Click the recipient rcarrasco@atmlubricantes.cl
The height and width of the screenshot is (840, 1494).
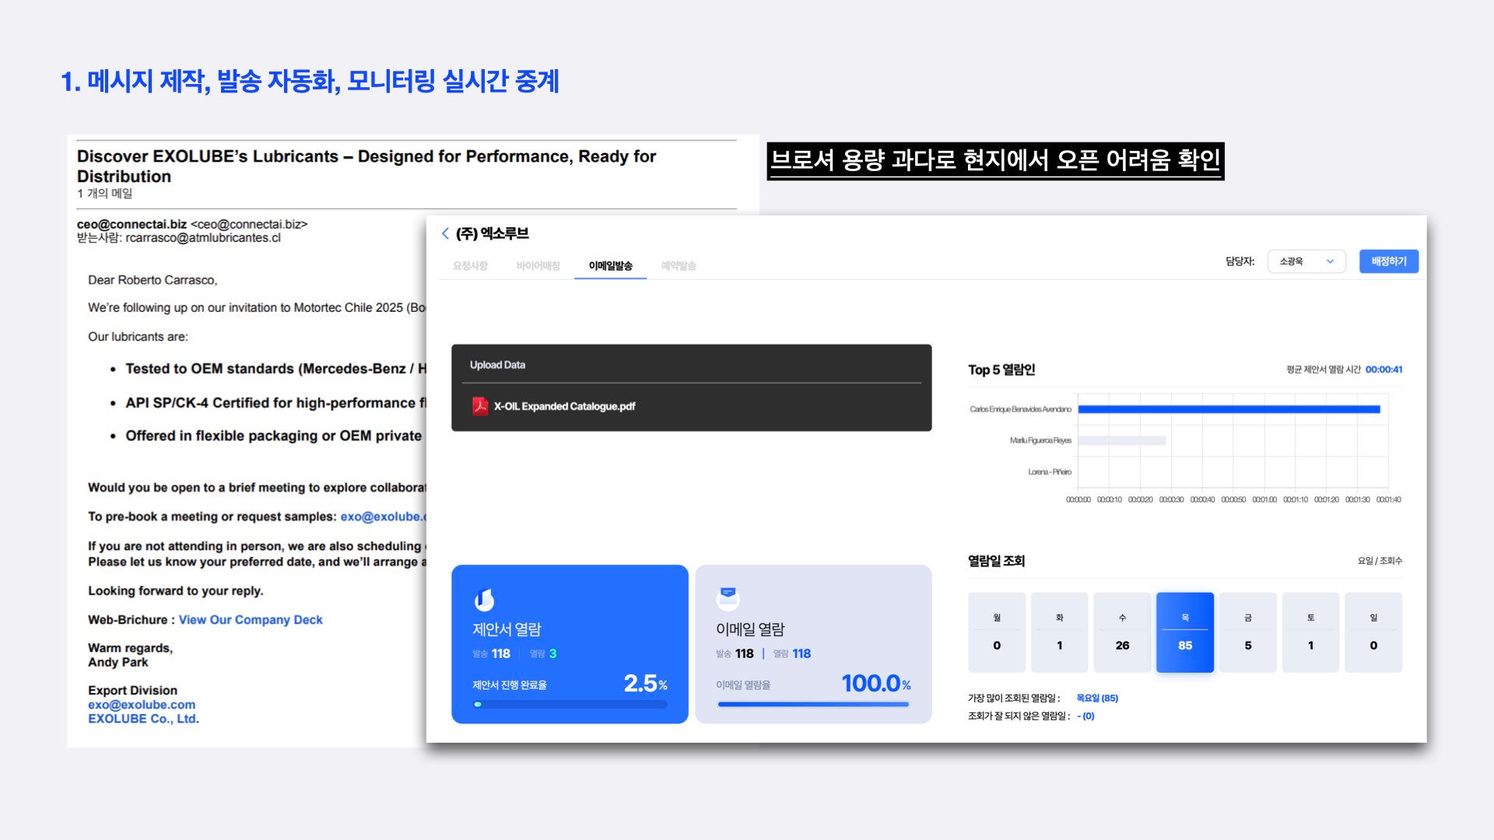[x=203, y=238]
